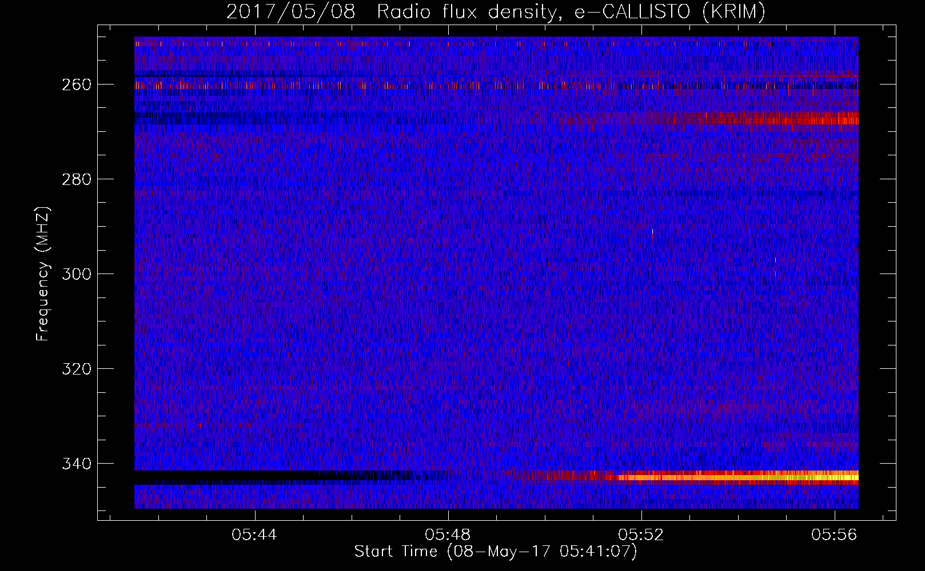Click the 260 frequency tick label

click(76, 85)
